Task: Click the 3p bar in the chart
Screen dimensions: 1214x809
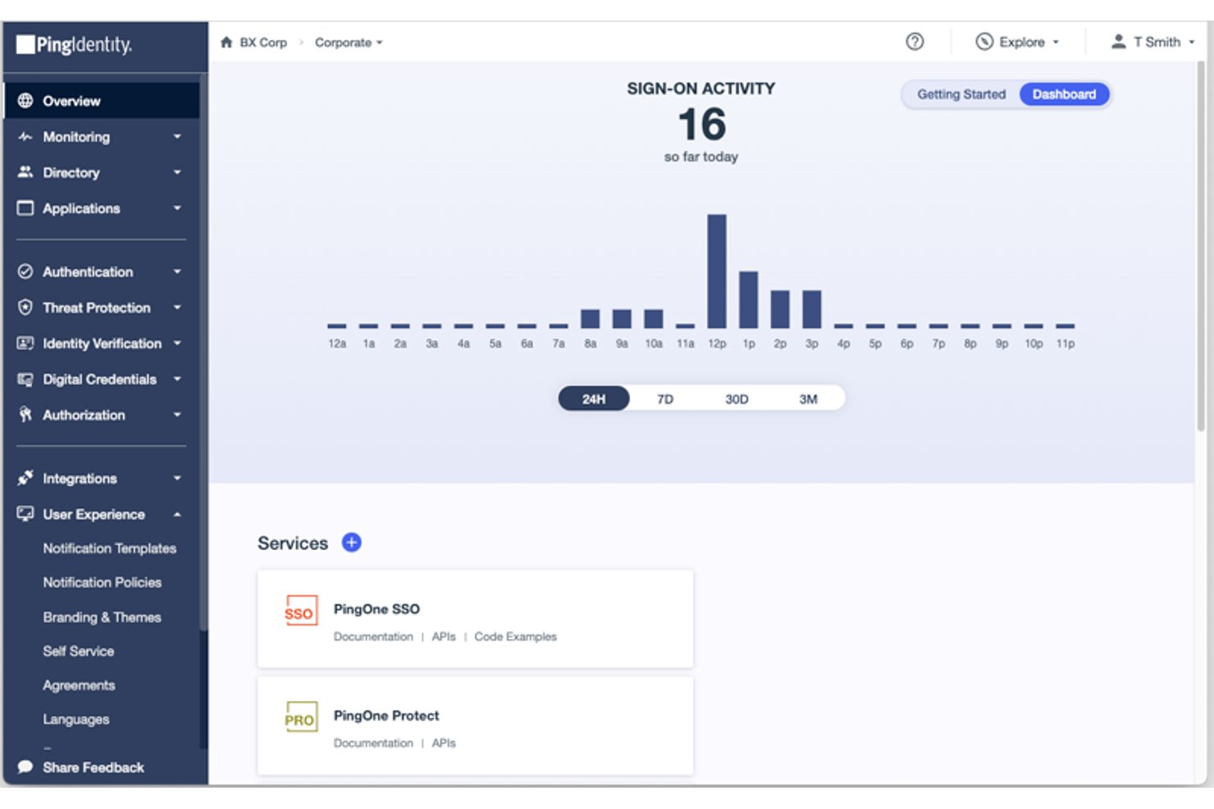Action: [x=811, y=309]
